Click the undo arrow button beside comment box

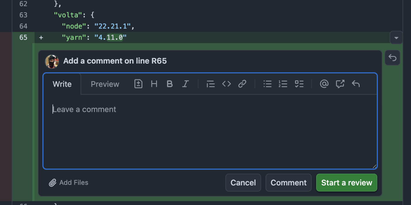(x=393, y=58)
